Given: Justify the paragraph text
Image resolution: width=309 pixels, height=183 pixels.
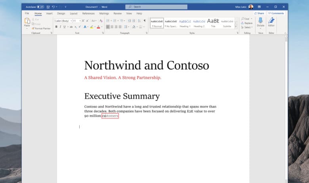Looking at the screenshot, I should tap(120, 27).
